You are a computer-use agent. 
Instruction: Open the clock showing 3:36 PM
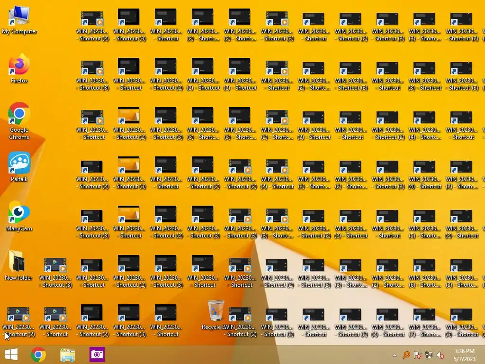465,355
